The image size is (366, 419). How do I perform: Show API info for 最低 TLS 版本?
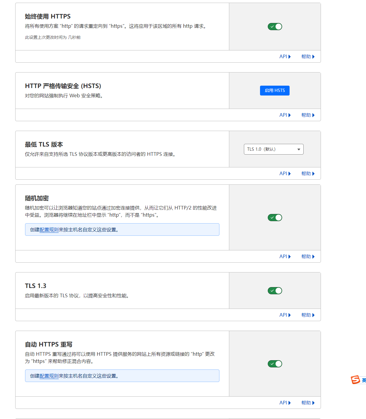click(285, 174)
